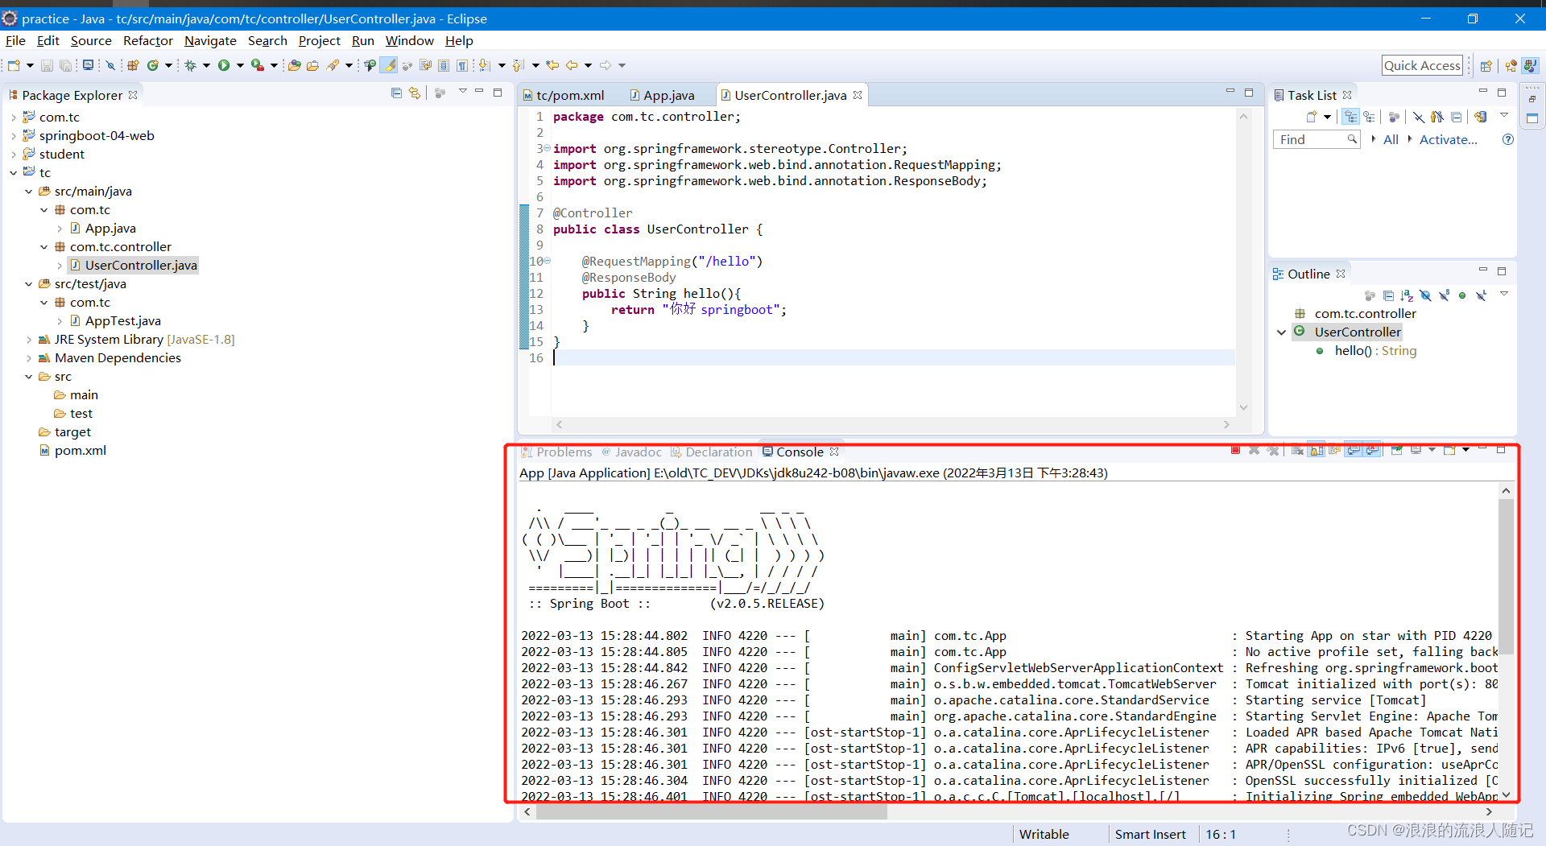
Task: Toggle Show Console When Standard Out Changes
Action: [x=1354, y=451]
